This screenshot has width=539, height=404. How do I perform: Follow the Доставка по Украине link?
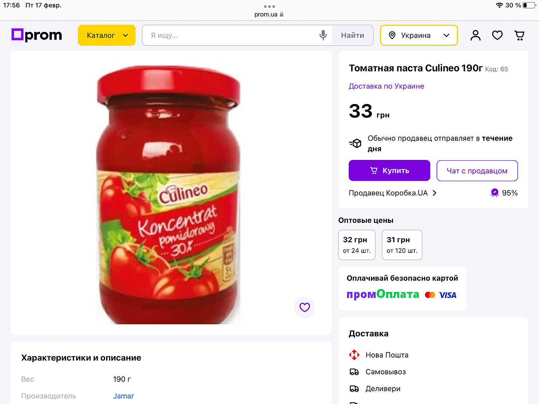click(x=386, y=86)
